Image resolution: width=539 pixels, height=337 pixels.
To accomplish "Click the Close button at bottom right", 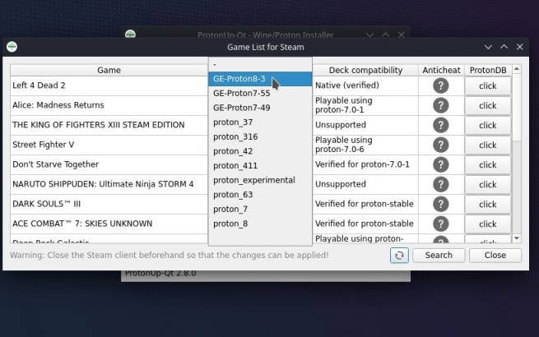I will 495,256.
